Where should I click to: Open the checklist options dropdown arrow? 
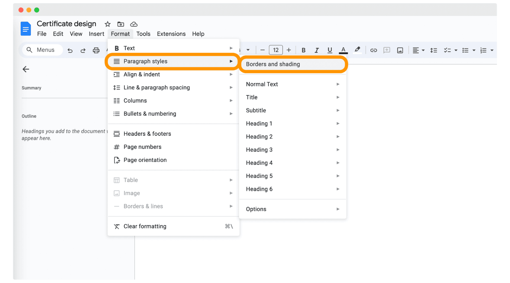coord(456,50)
